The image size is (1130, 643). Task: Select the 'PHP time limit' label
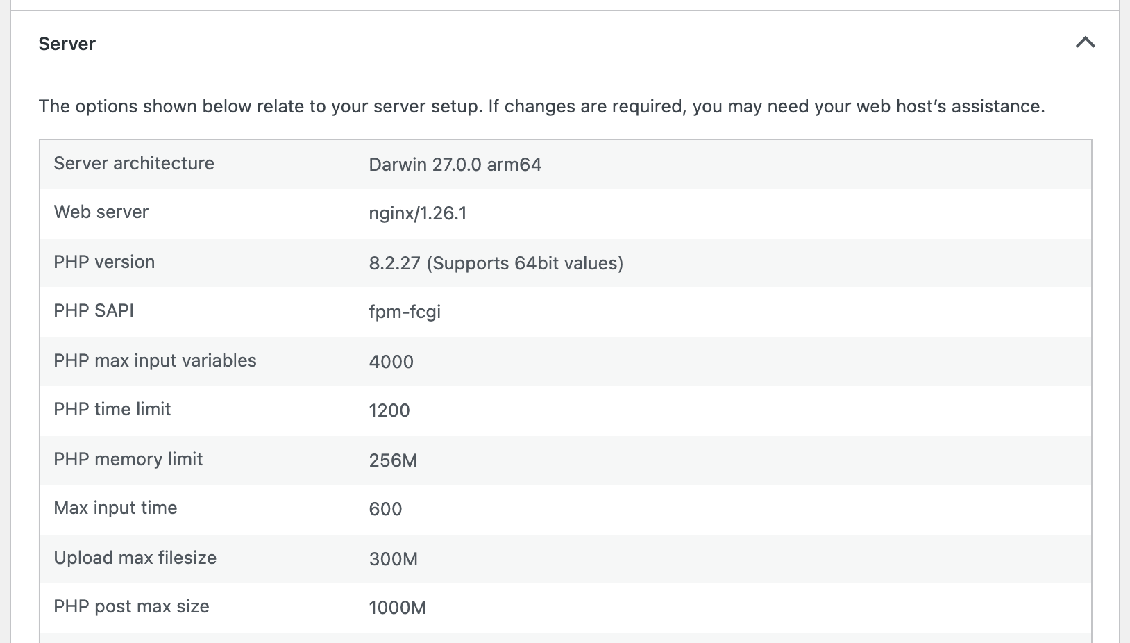click(x=112, y=409)
